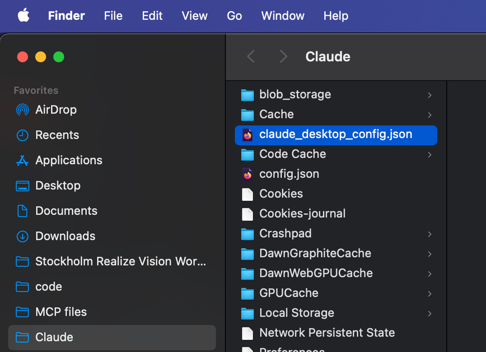
Task: Expand the blob_storage folder chevron
Action: click(x=430, y=95)
